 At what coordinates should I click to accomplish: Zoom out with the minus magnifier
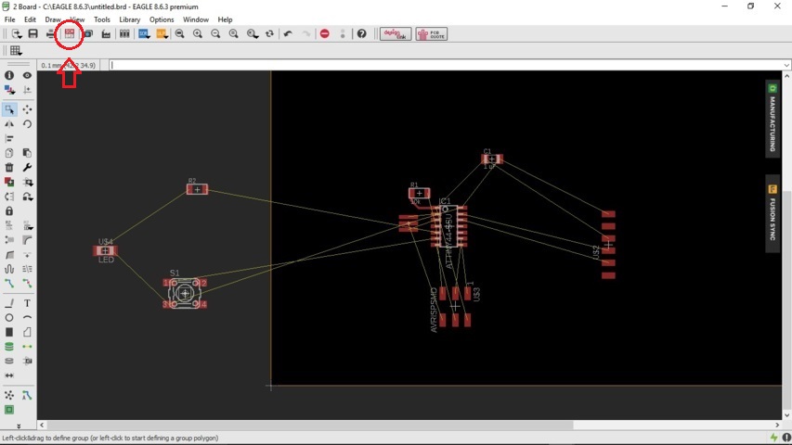(x=215, y=33)
